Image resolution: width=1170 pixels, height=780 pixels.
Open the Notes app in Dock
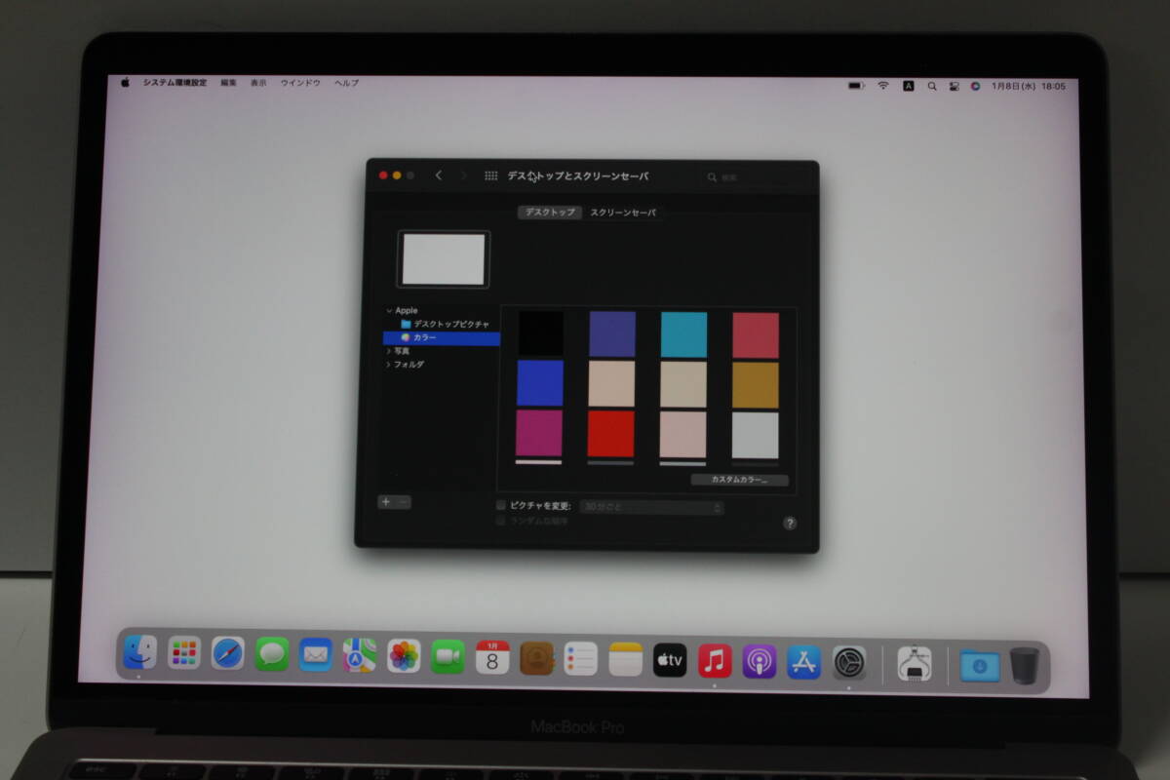pyautogui.click(x=625, y=659)
